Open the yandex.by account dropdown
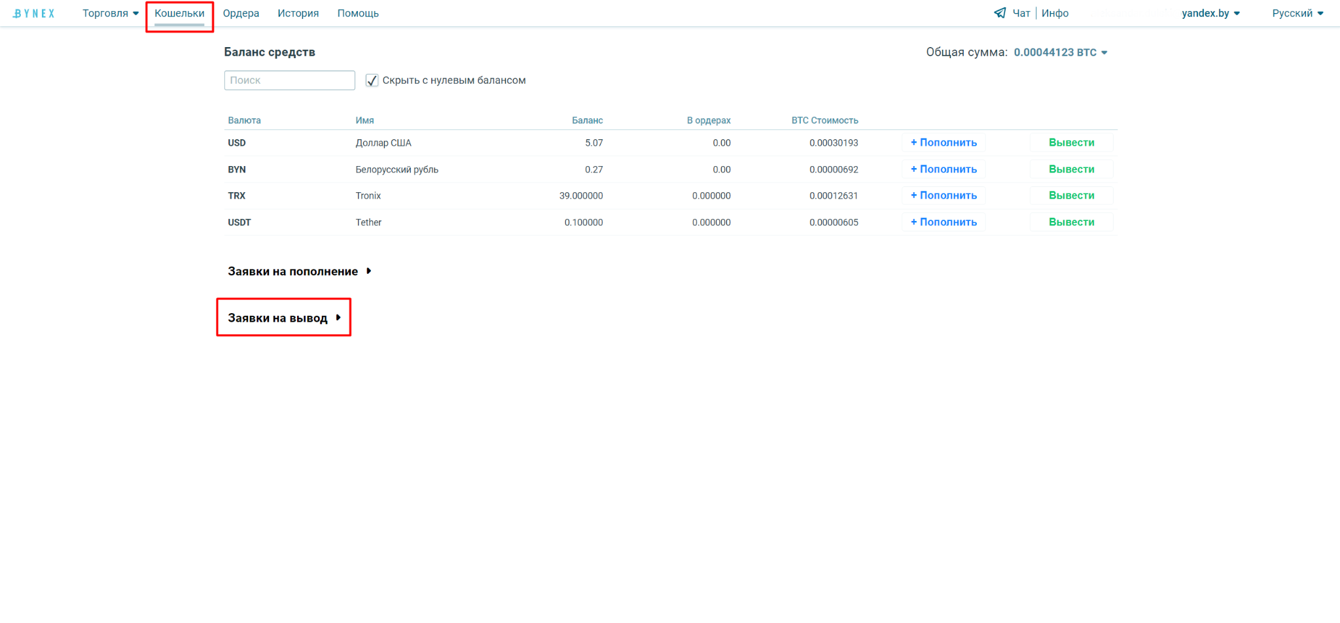 tap(1210, 13)
